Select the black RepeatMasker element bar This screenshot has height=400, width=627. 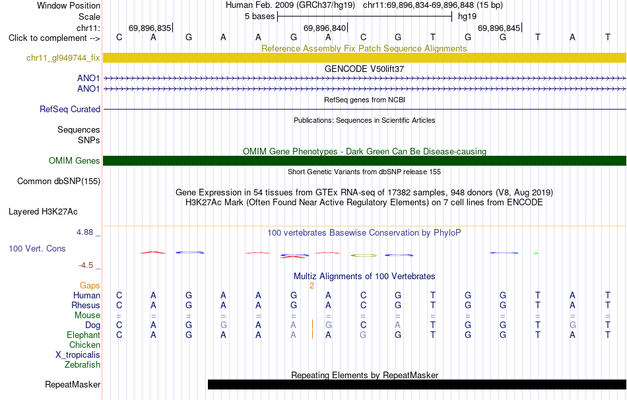417,384
